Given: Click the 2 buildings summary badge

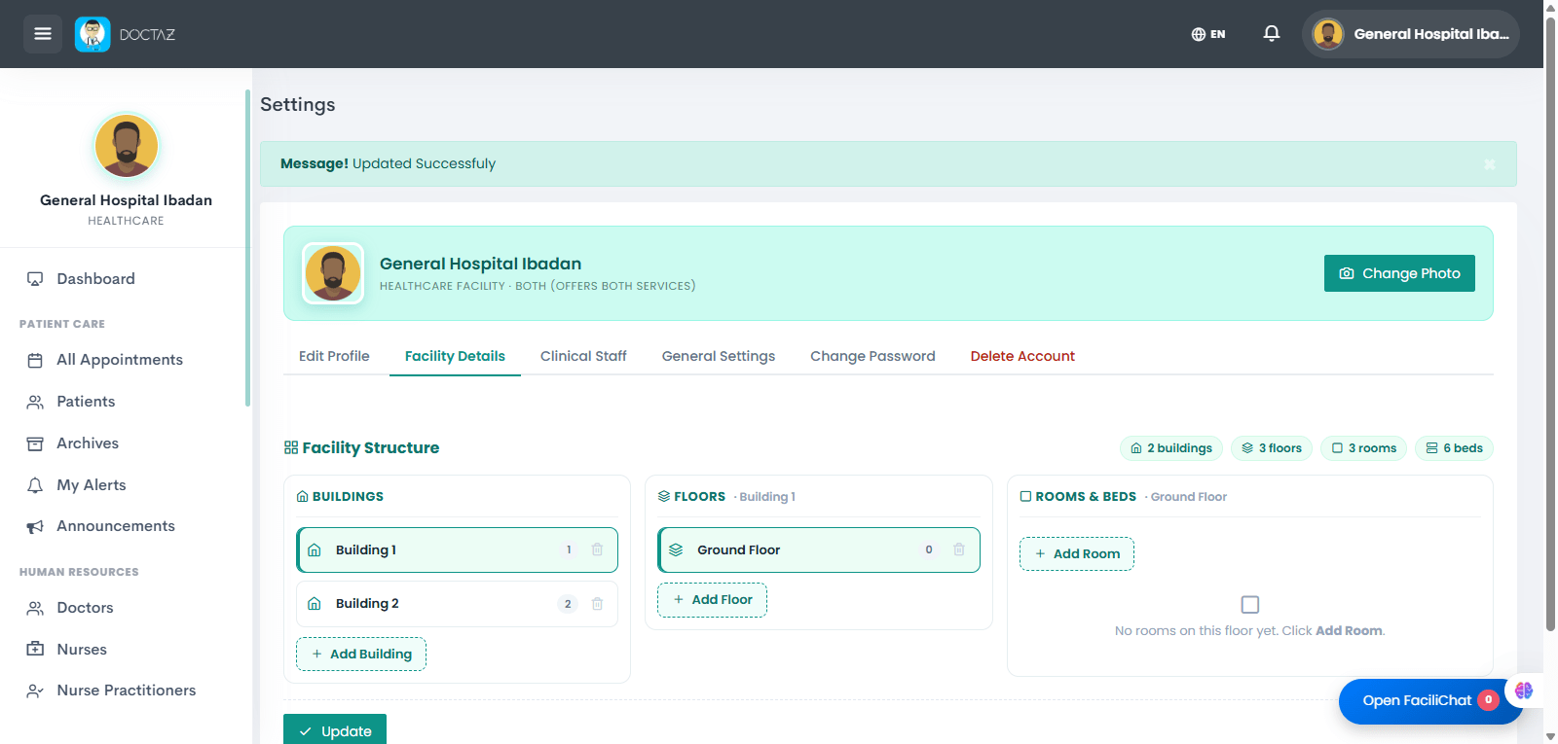Looking at the screenshot, I should (x=1171, y=448).
